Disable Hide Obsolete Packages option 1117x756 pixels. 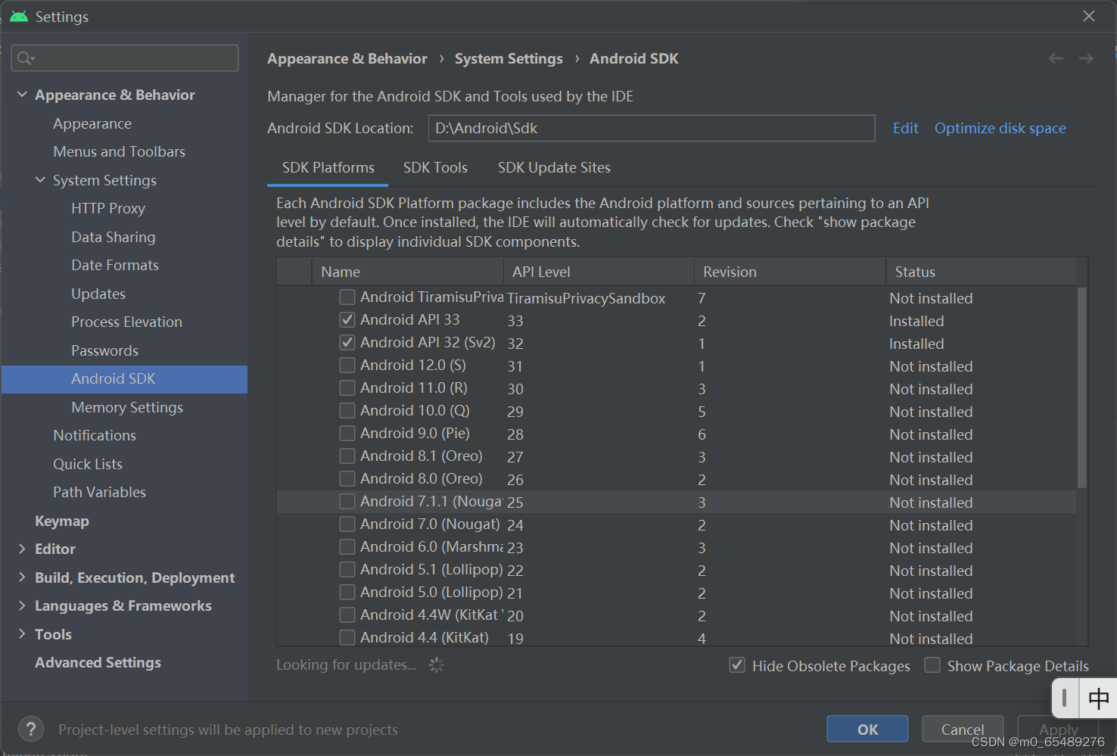tap(736, 665)
